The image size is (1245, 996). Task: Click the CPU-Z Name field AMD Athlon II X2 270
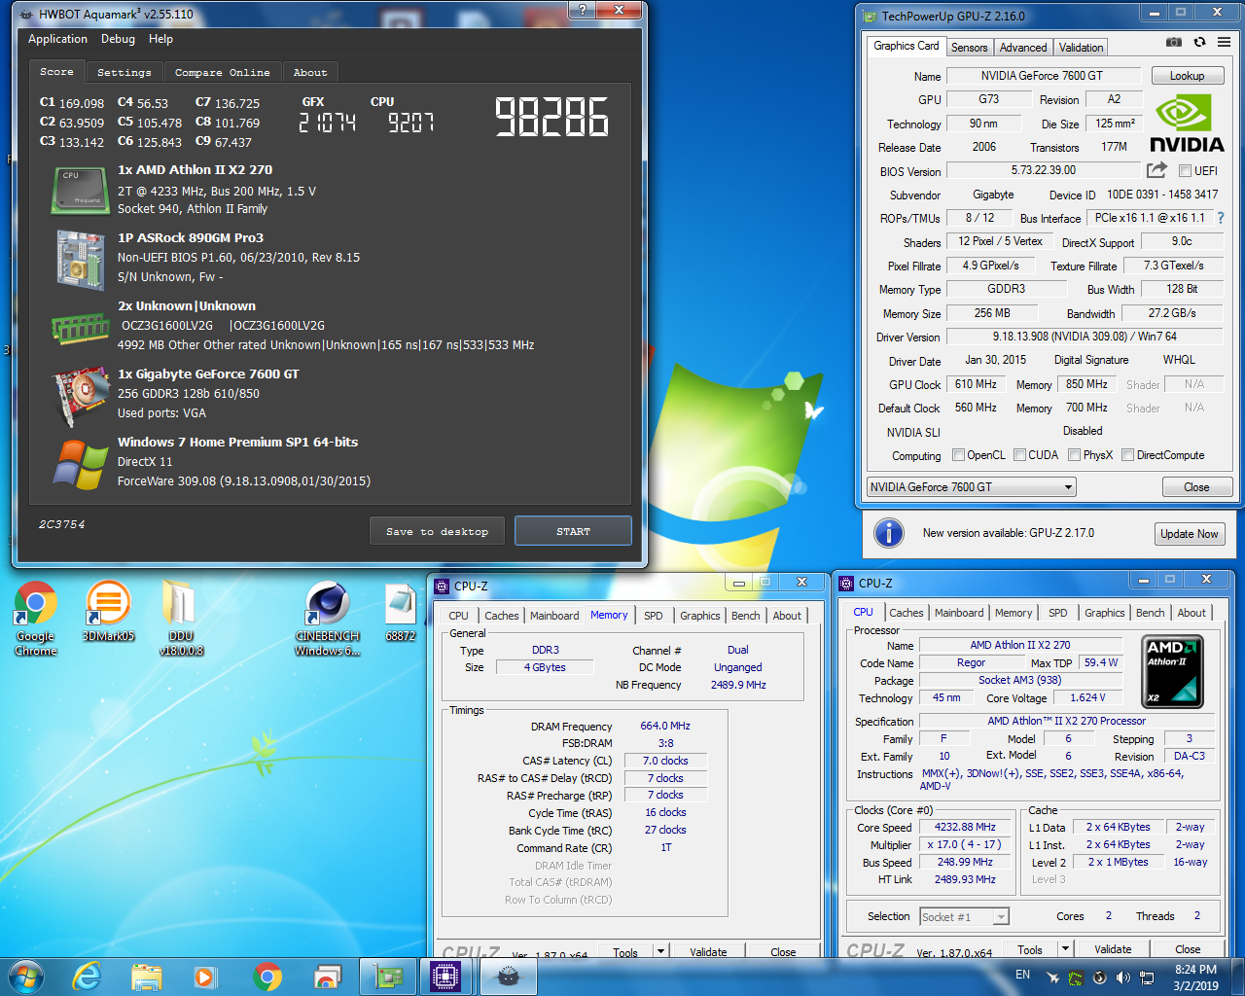(1019, 645)
